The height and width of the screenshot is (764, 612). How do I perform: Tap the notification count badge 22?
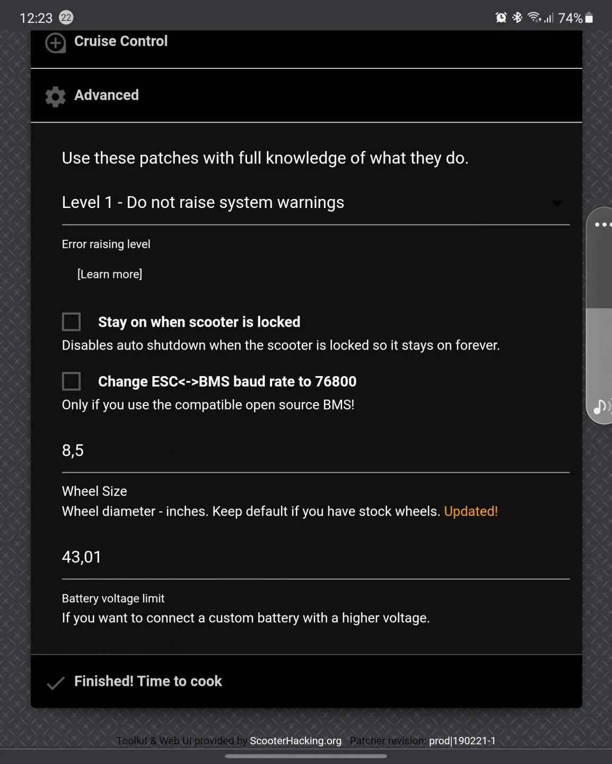click(x=66, y=18)
